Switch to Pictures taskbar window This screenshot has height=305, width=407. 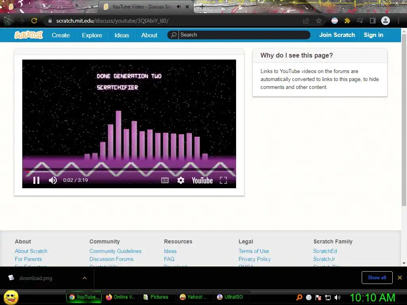158,297
